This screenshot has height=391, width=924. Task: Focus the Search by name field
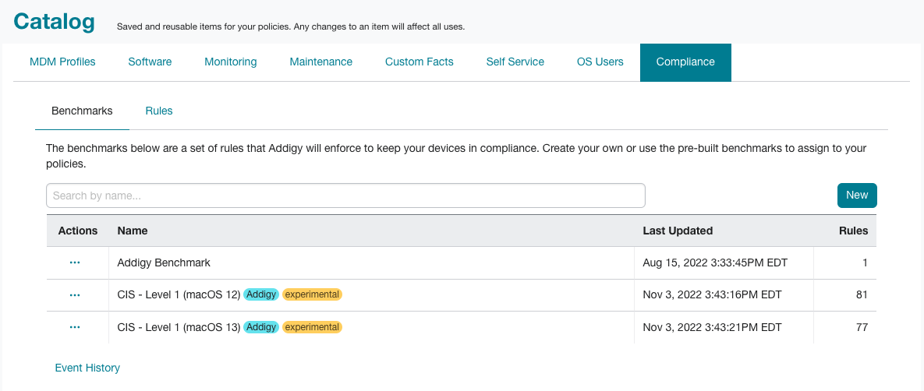click(346, 195)
